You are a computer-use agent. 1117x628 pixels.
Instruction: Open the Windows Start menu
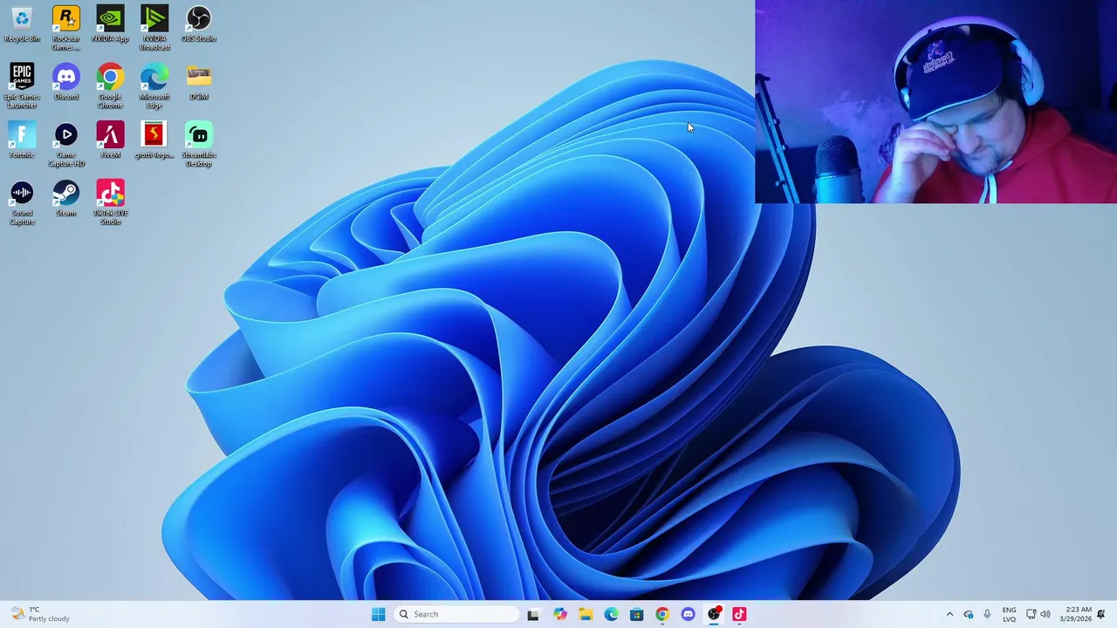pos(378,614)
